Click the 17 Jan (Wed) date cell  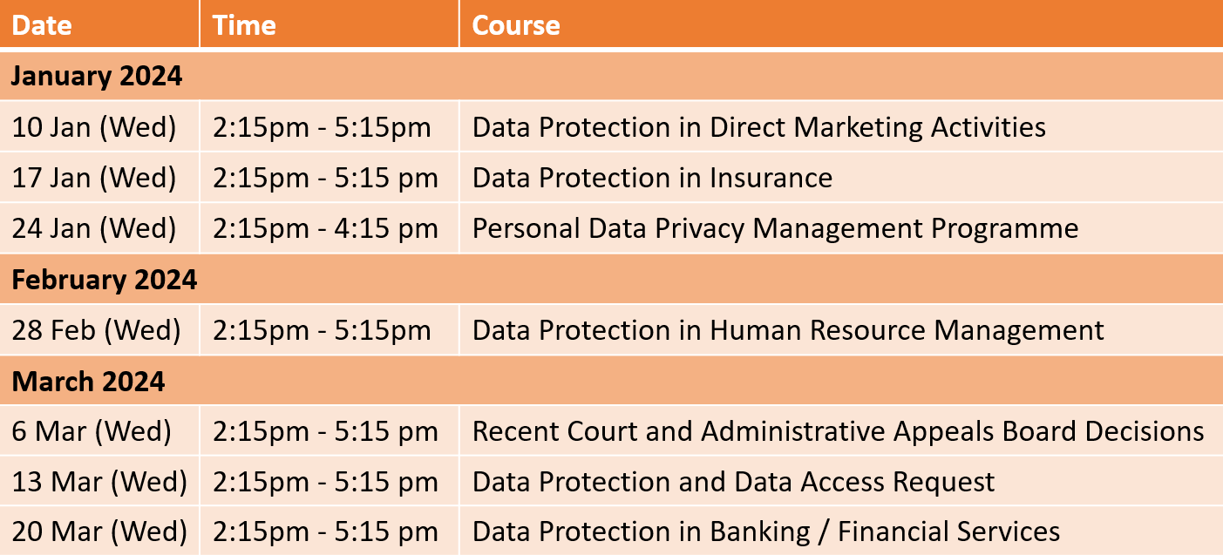click(99, 178)
